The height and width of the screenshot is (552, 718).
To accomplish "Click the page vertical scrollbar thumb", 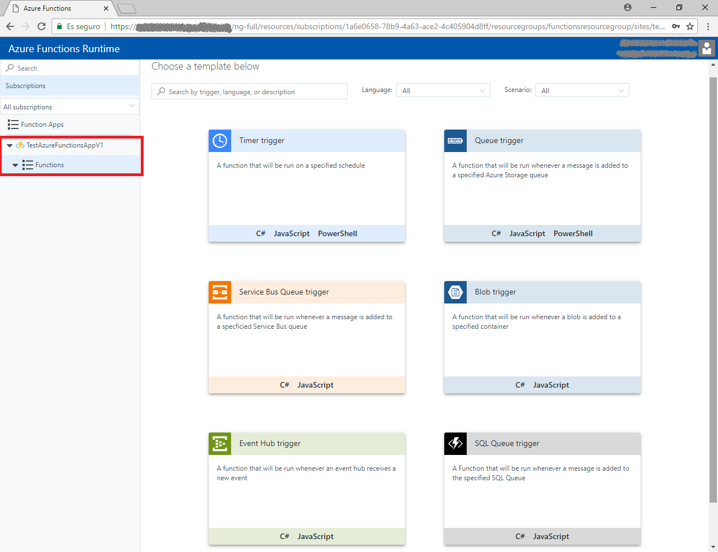I will click(713, 289).
